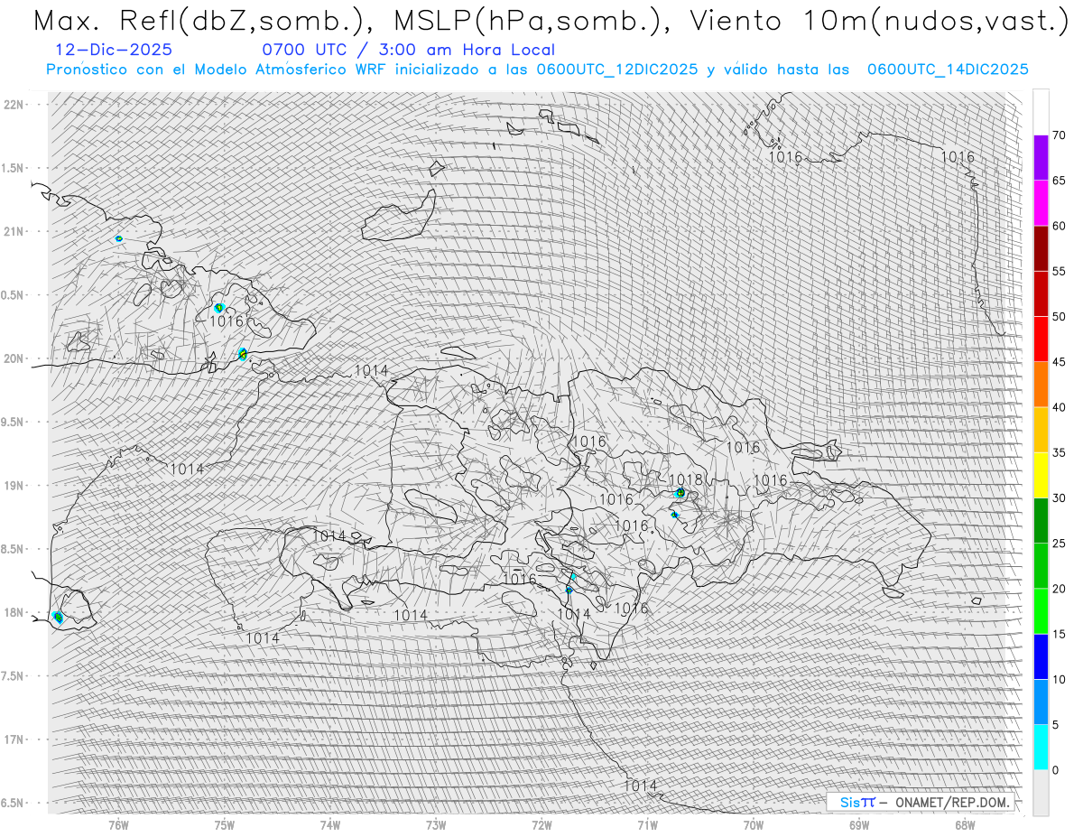Image resolution: width=1083 pixels, height=837 pixels.
Task: Click the gray below-zero band of the colorbar
Action: click(1041, 793)
